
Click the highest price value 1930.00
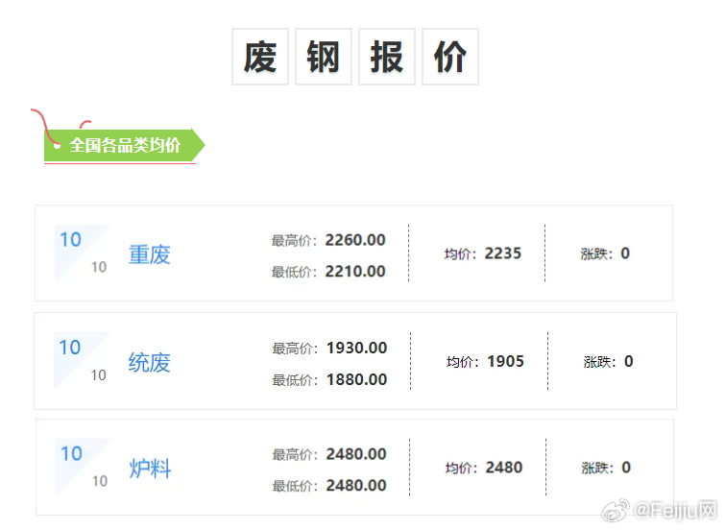click(x=356, y=348)
